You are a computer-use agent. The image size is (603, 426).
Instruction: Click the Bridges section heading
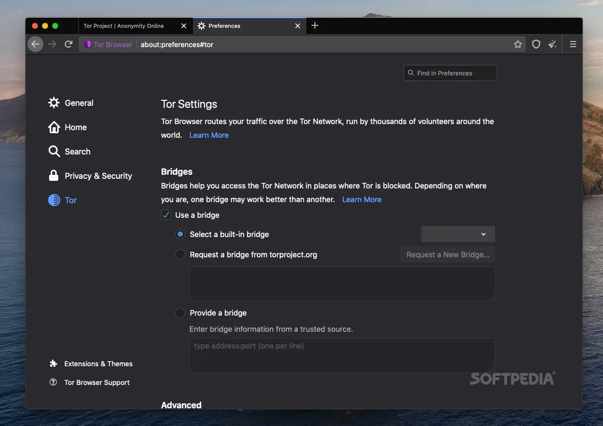point(177,172)
